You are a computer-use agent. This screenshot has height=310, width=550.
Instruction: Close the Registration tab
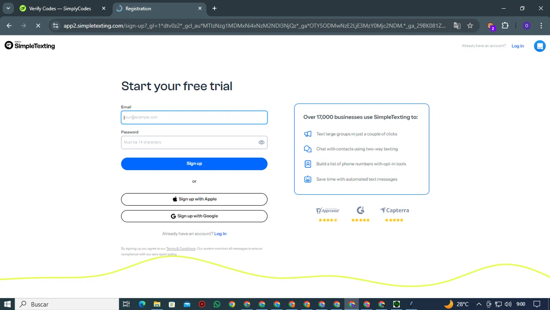(200, 8)
